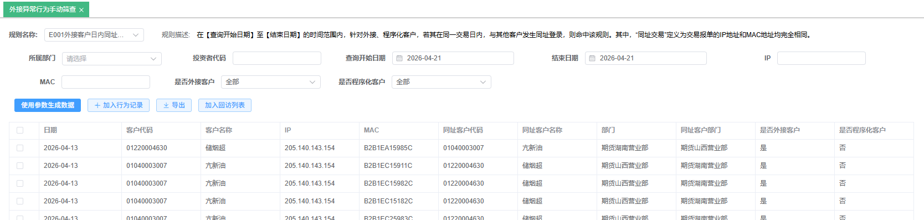Check the row with MAC B2B1EC15982C
This screenshot has width=924, height=220.
point(20,183)
